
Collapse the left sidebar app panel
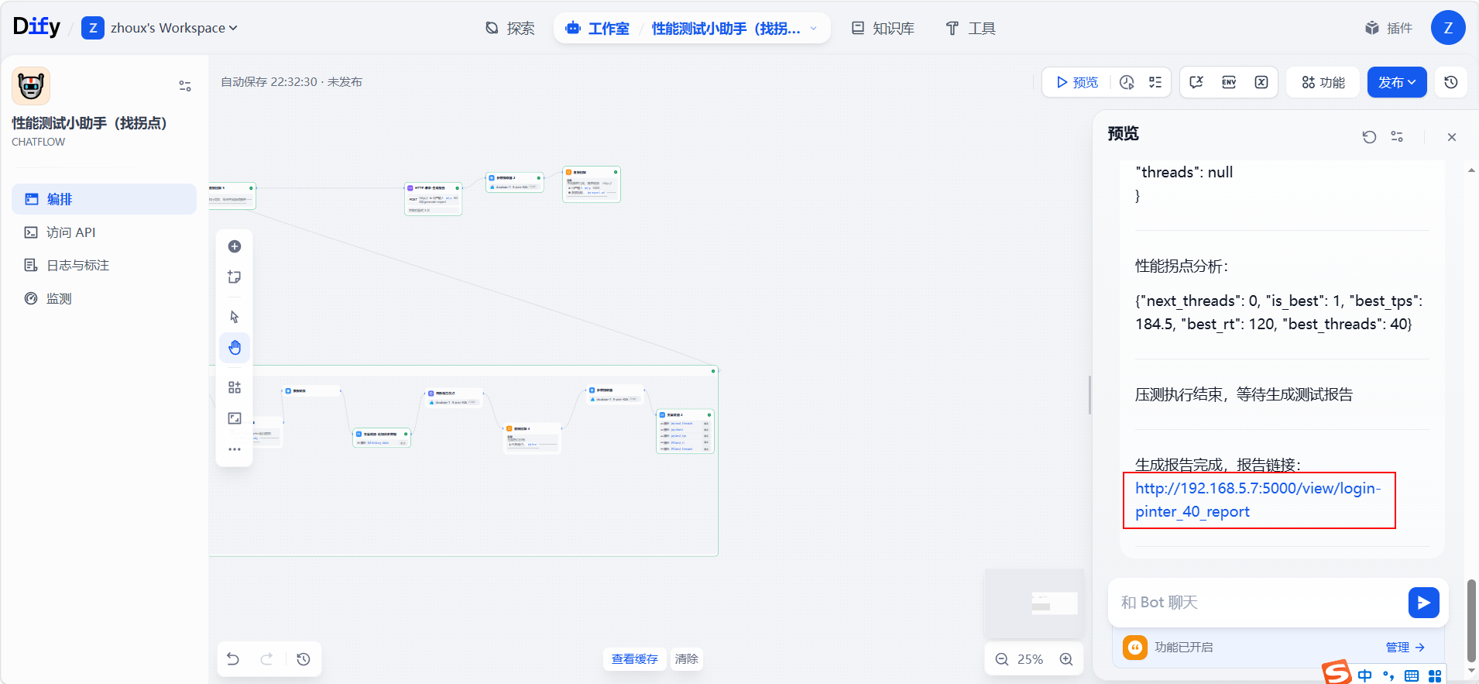185,86
